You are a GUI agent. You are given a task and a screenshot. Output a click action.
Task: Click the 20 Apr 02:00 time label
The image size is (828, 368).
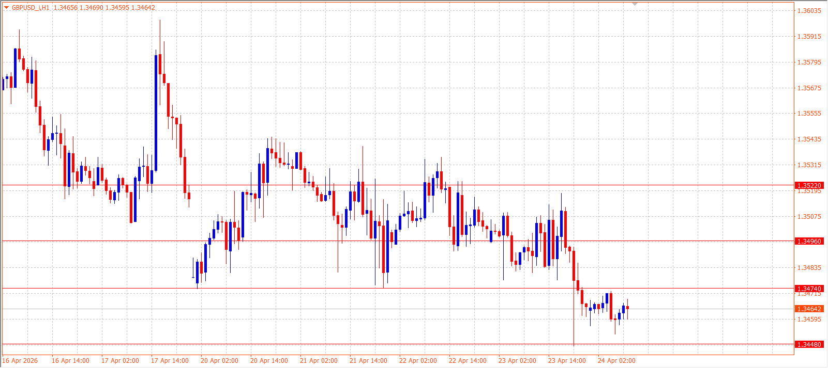click(x=219, y=361)
